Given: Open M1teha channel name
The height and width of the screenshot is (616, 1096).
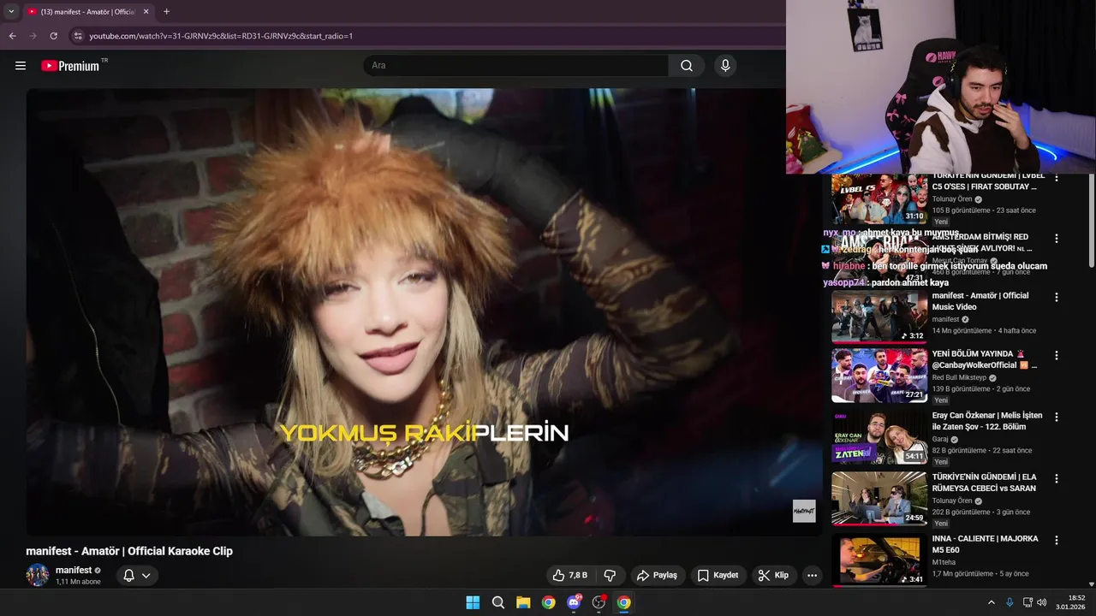Looking at the screenshot, I should point(944,562).
